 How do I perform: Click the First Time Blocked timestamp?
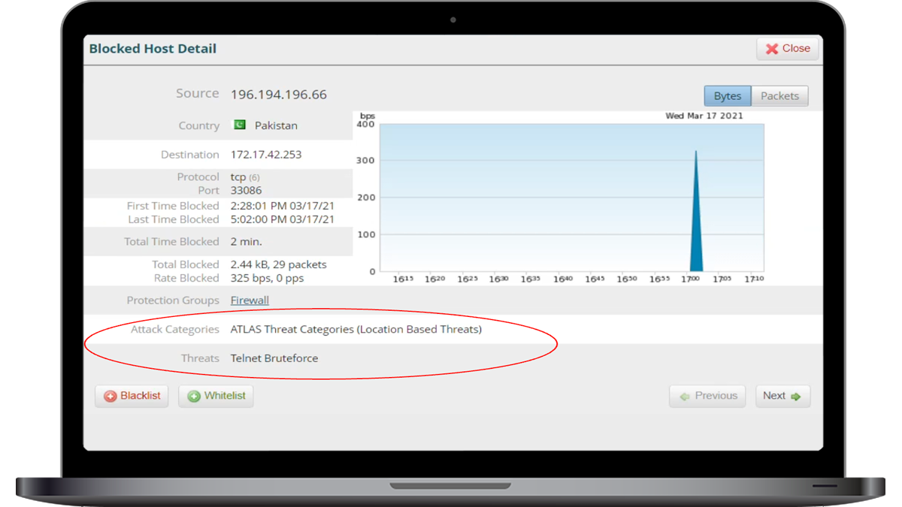tap(282, 206)
